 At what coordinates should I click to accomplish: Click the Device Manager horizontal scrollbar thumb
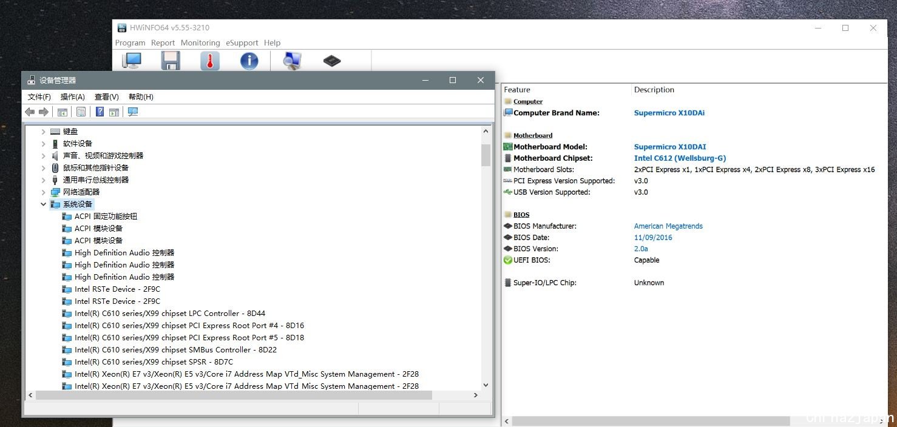[x=234, y=395]
